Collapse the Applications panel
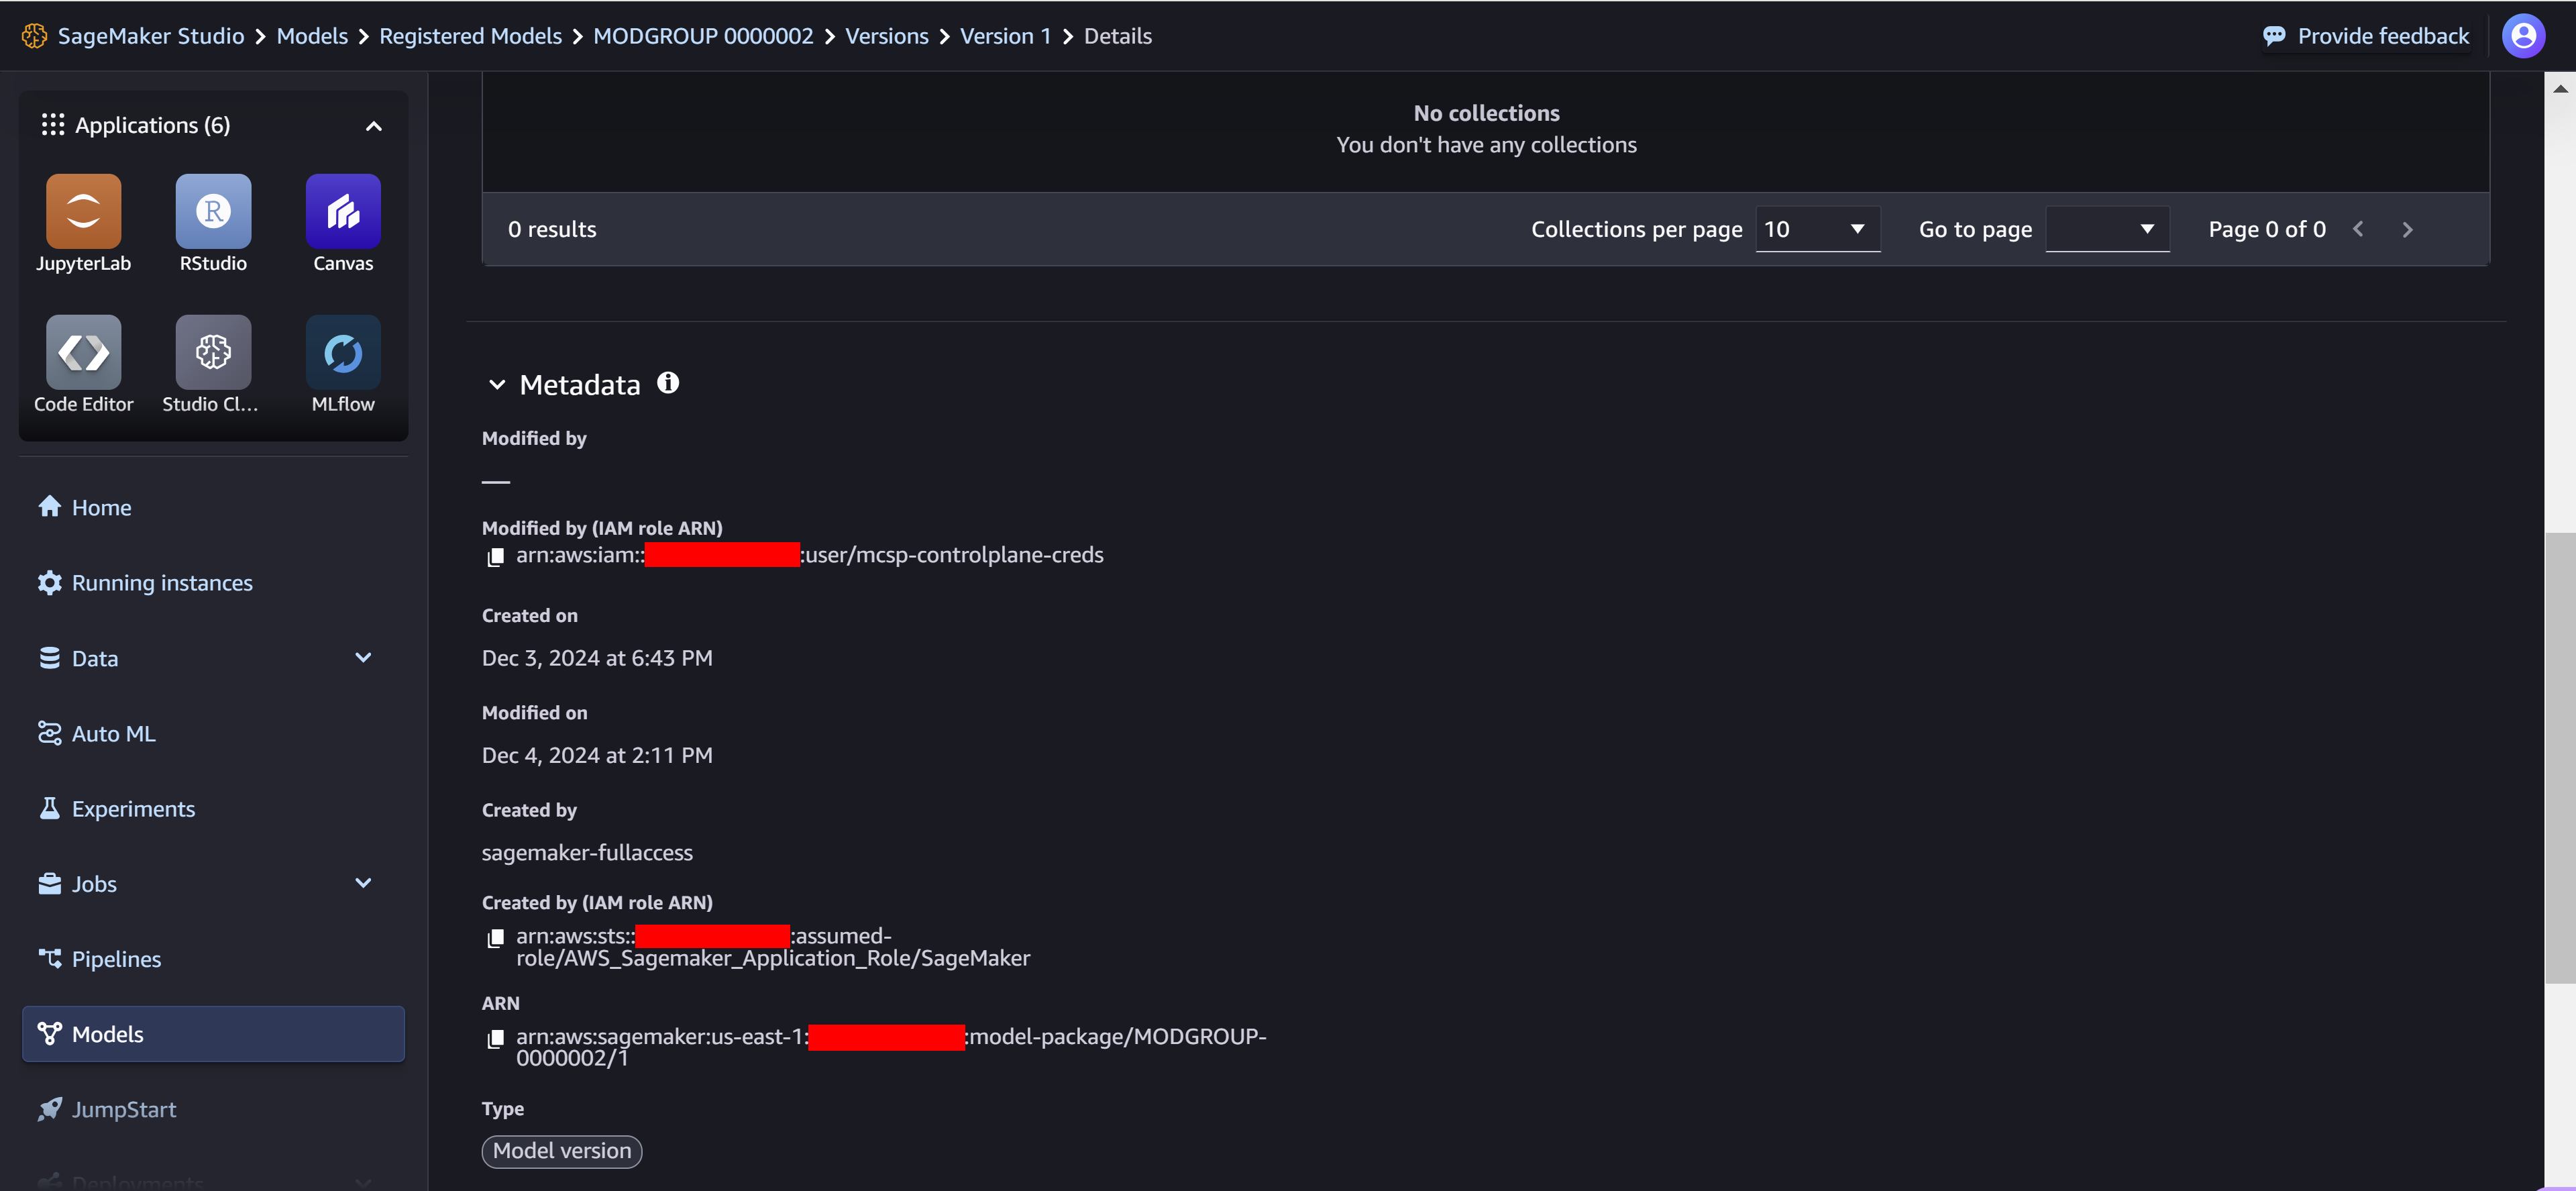 (x=374, y=125)
